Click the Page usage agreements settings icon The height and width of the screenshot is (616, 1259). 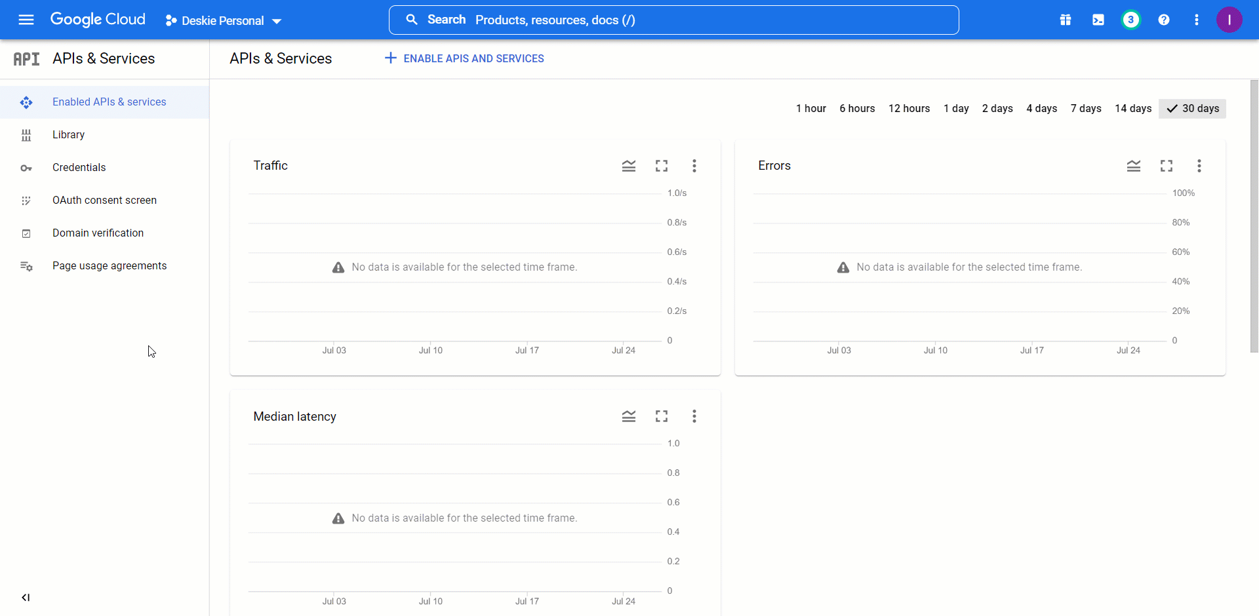pos(26,266)
